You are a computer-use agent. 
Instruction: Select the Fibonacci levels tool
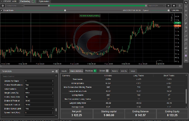[186, 36]
